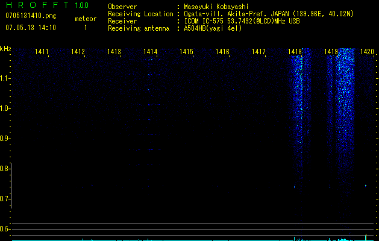
Task: Click the 0.6 kHz axis label
Action: (5, 229)
